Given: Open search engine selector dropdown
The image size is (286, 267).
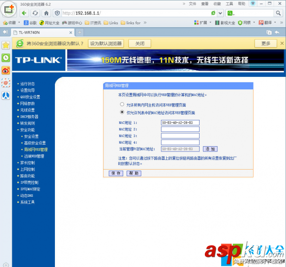Looking at the screenshot, I should pos(231,13).
